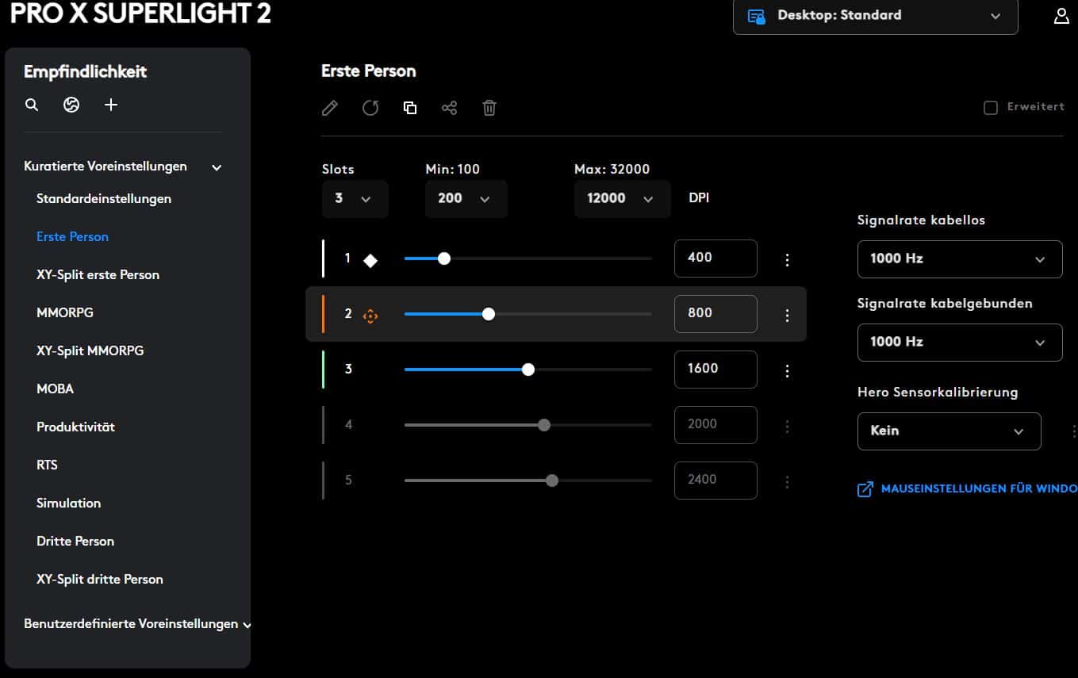Select the RTS preset

(48, 465)
